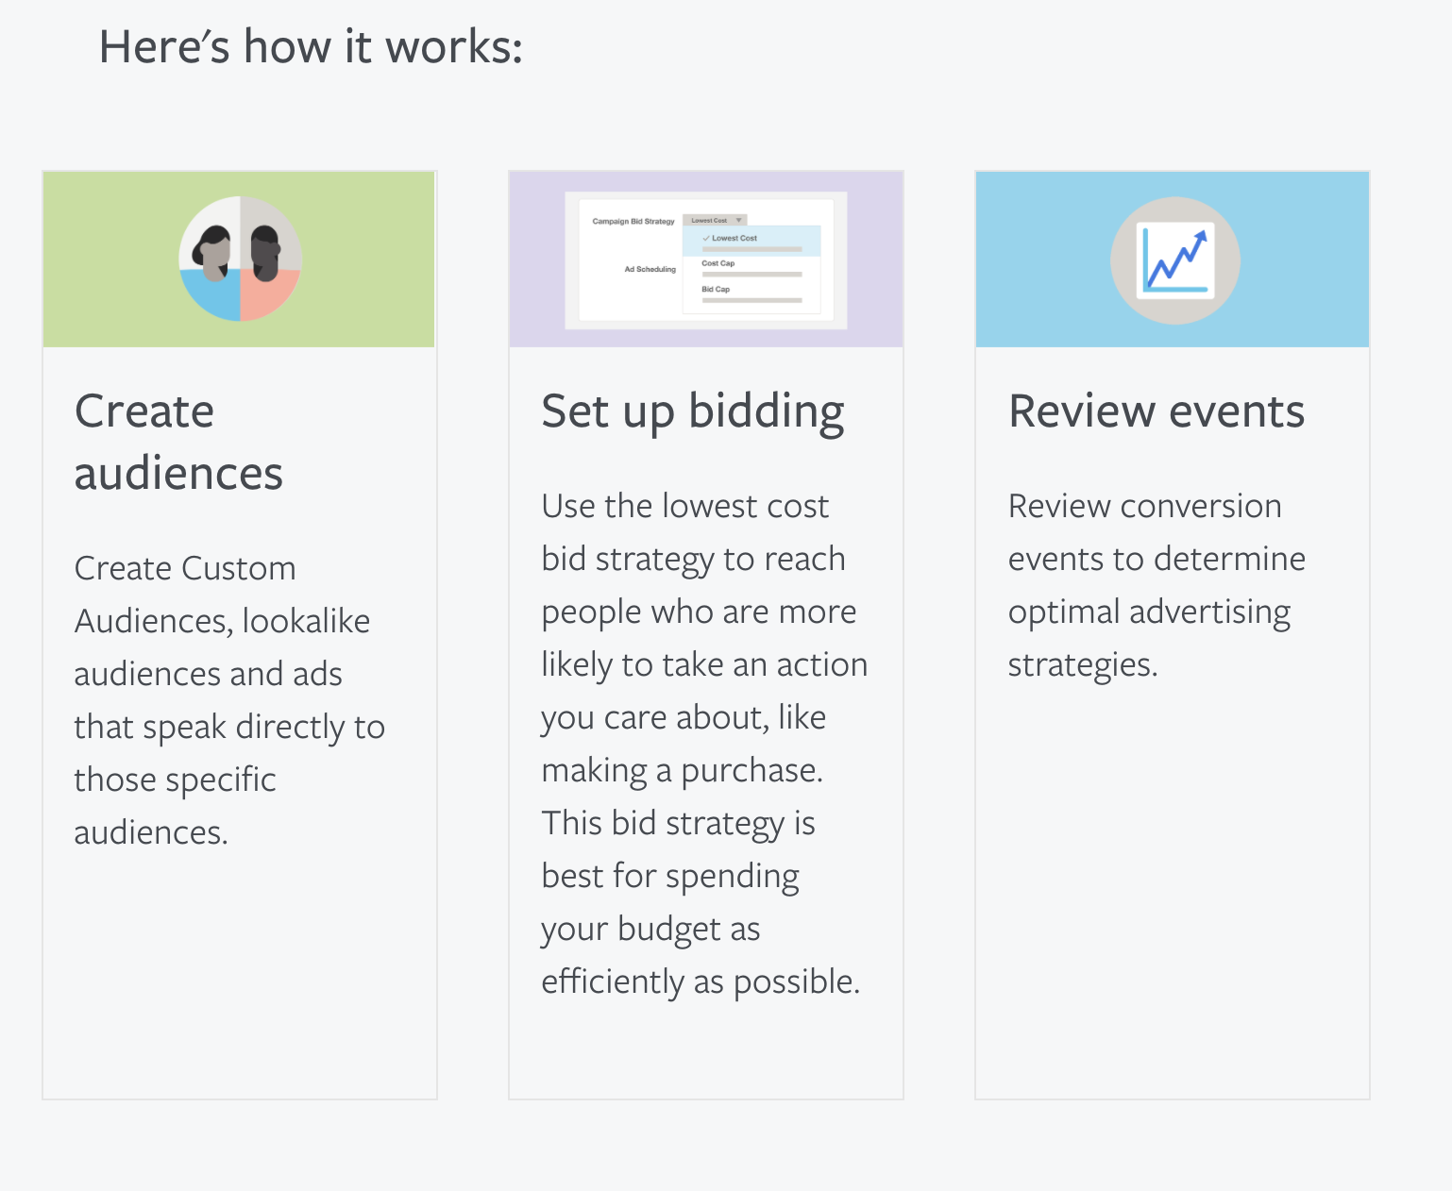Click the lowest cost bid strategy description paragraph
Image resolution: width=1452 pixels, height=1191 pixels.
click(704, 744)
